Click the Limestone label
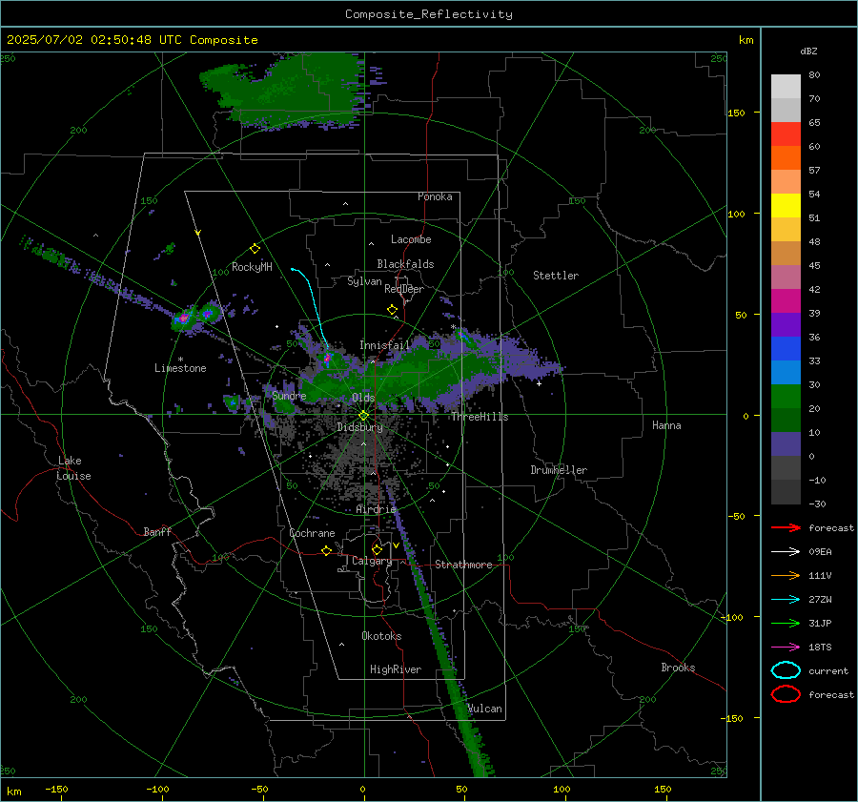 click(180, 368)
